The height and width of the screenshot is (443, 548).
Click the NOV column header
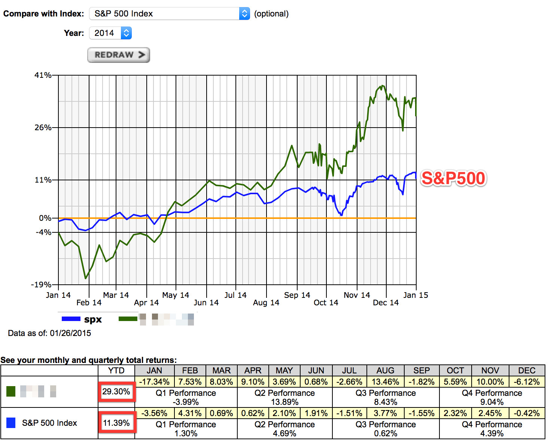[x=490, y=370]
